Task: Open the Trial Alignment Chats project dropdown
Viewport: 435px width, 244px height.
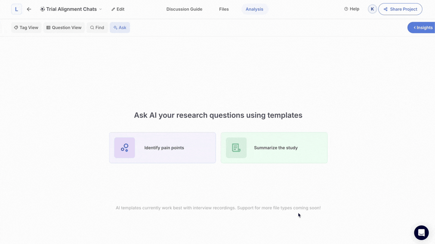Action: (71, 9)
